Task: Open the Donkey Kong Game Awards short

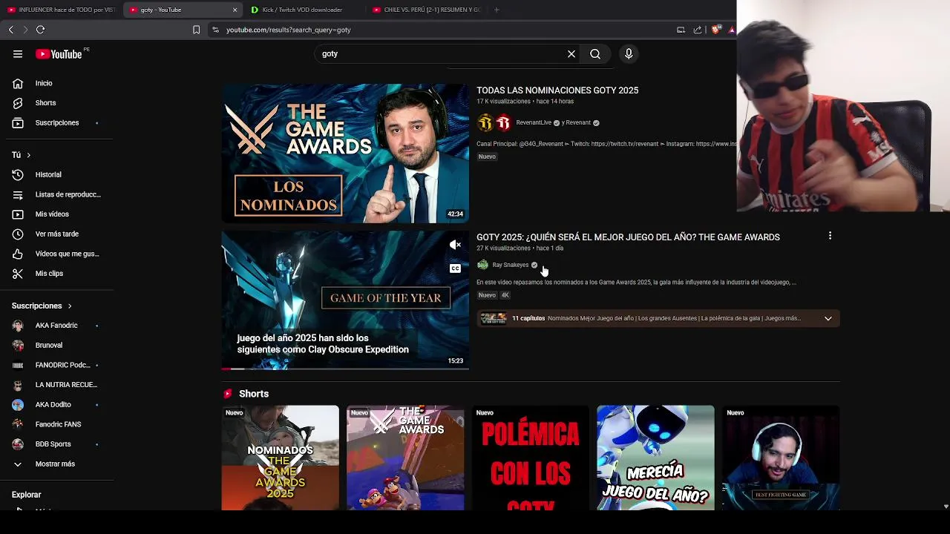Action: (x=405, y=458)
